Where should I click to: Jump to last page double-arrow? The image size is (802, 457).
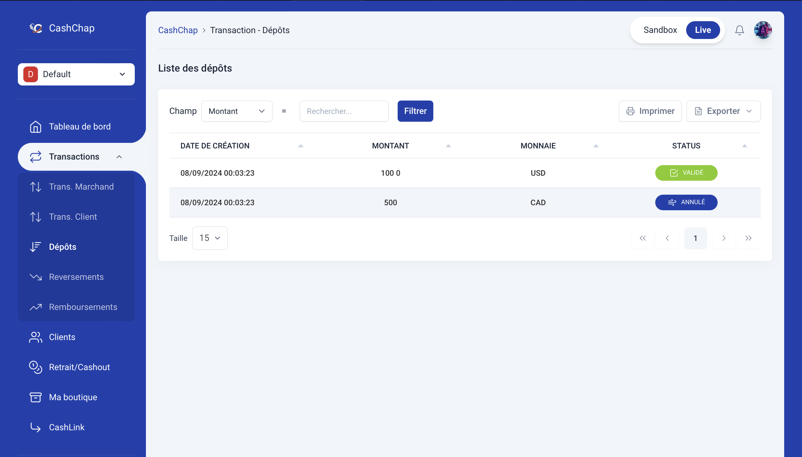[748, 238]
